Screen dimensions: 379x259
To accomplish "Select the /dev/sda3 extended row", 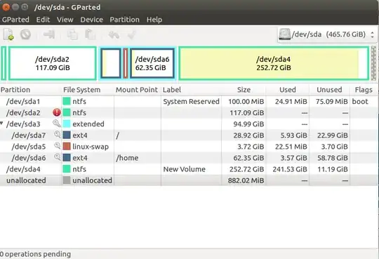I will pyautogui.click(x=189, y=124).
